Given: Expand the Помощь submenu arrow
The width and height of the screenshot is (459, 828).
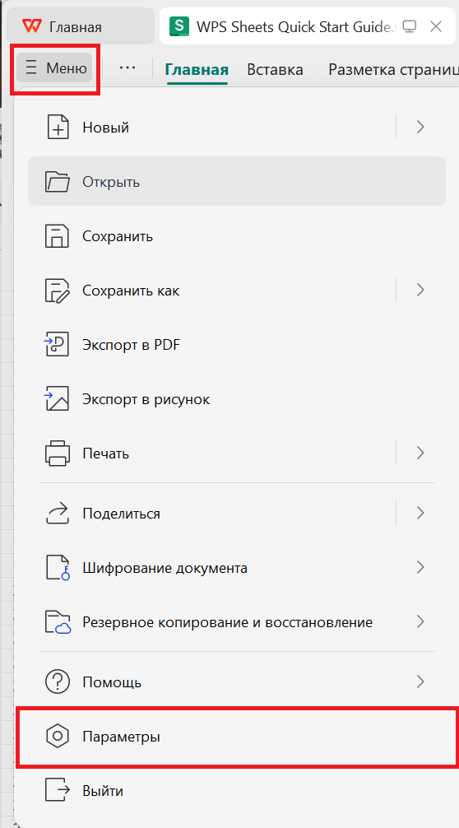Looking at the screenshot, I should pos(420,681).
